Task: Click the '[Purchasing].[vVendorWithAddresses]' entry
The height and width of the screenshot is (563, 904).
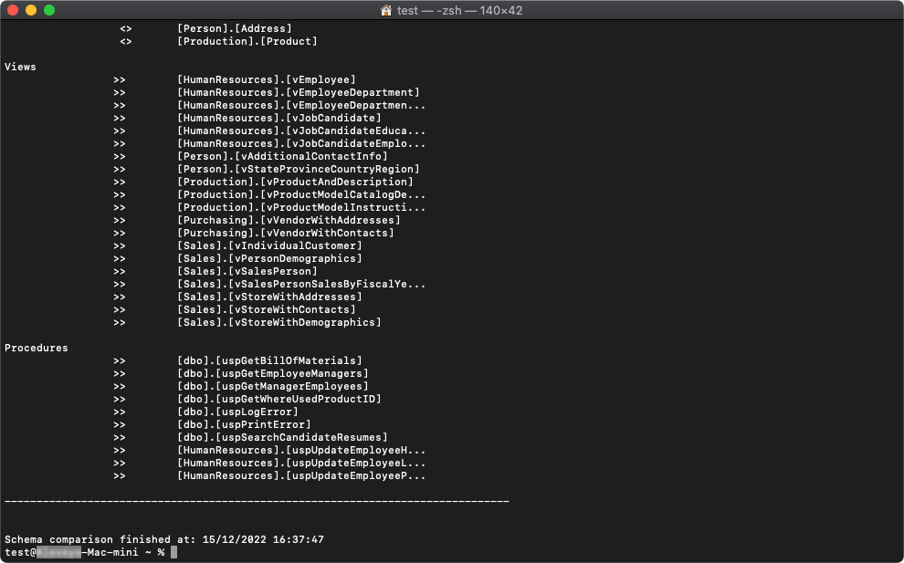Action: [x=289, y=220]
